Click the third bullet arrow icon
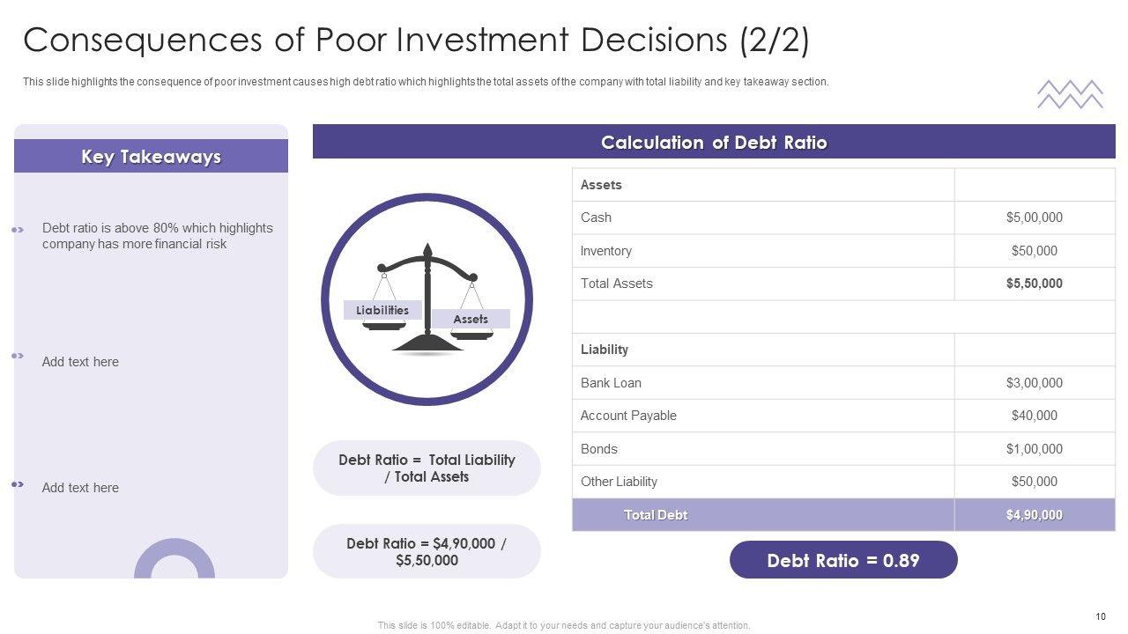The width and height of the screenshot is (1128, 634). [x=18, y=483]
